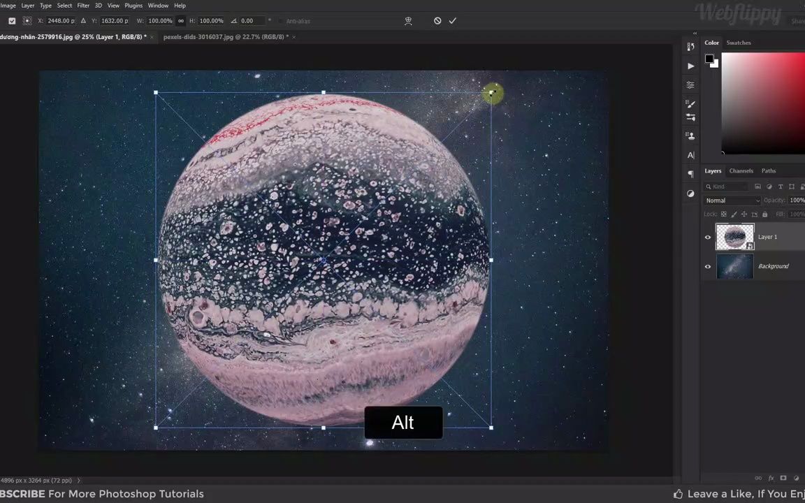Open the Window menu
This screenshot has height=503, width=805.
[158, 6]
